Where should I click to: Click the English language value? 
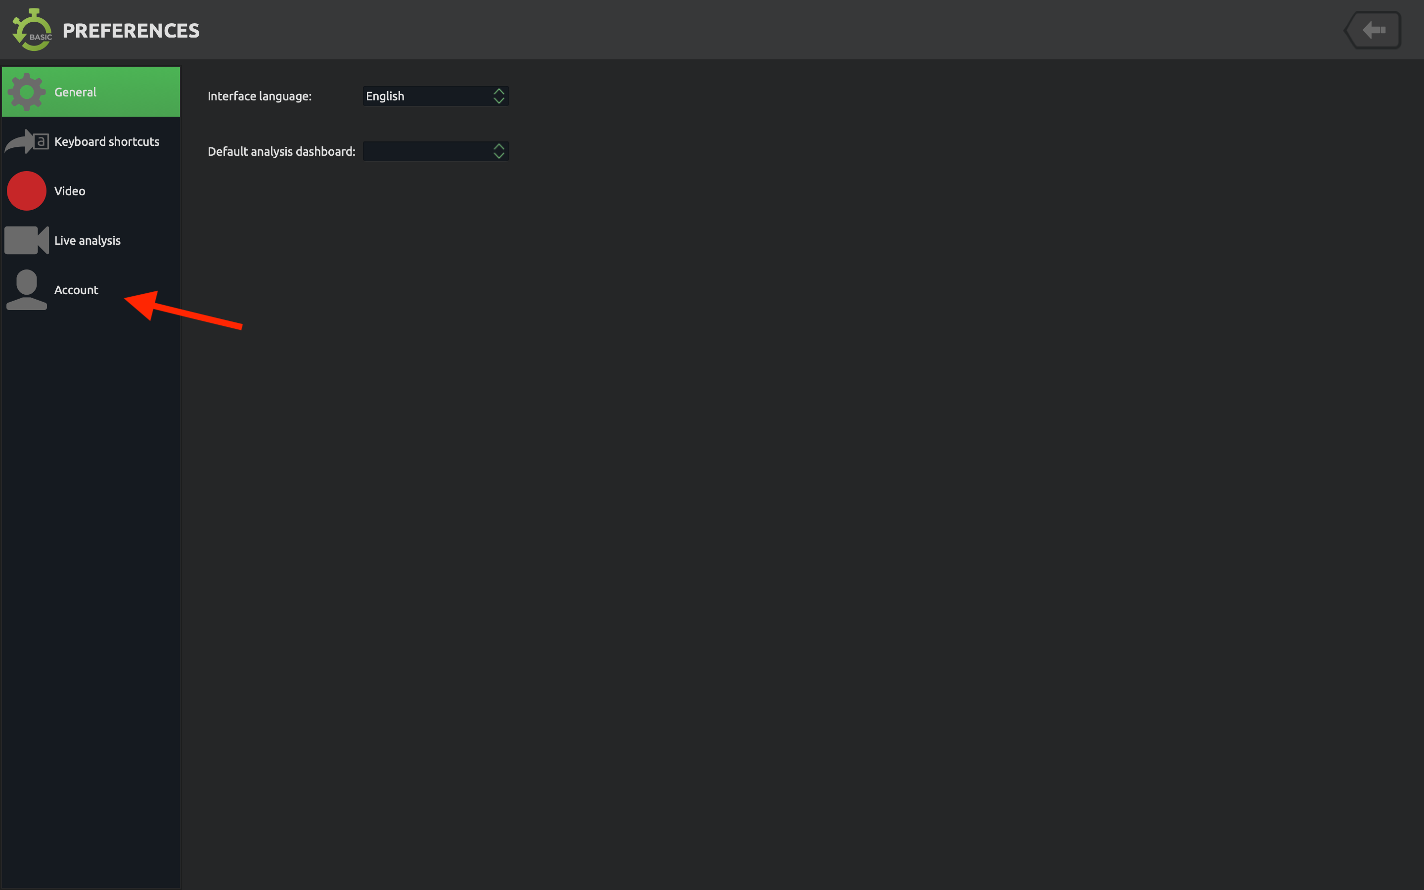(385, 95)
